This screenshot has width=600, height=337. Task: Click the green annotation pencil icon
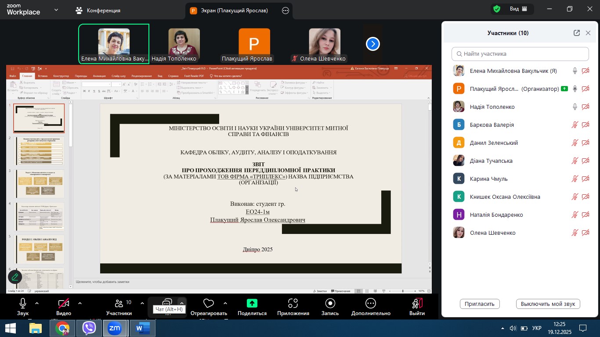point(15,277)
